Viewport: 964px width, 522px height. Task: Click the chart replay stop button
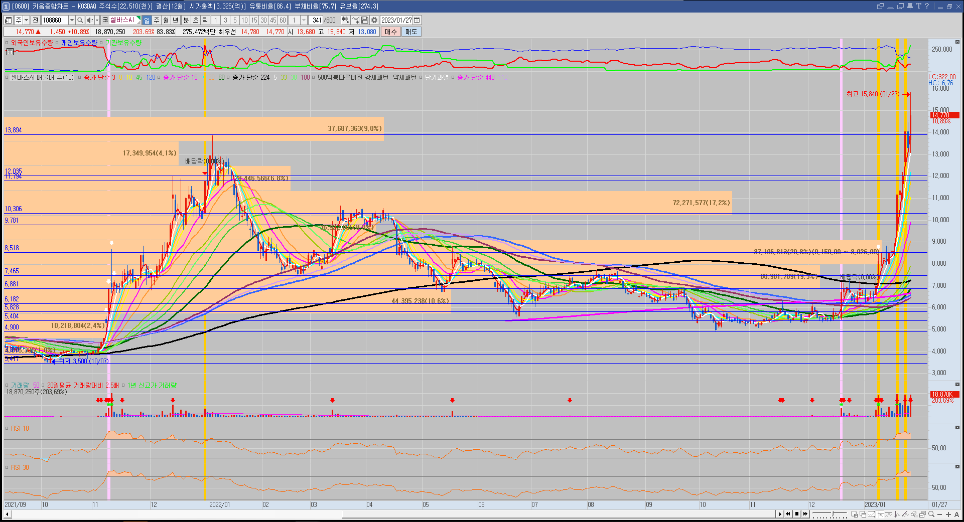797,514
